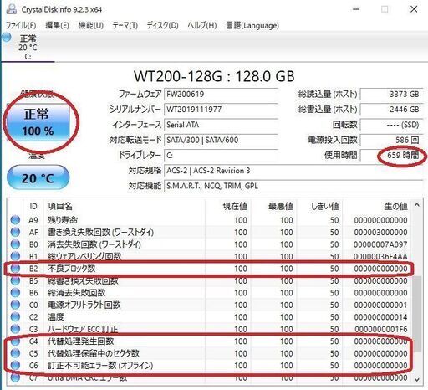Click the total host writes value 2446 GB
428x390 pixels.
tap(392, 109)
